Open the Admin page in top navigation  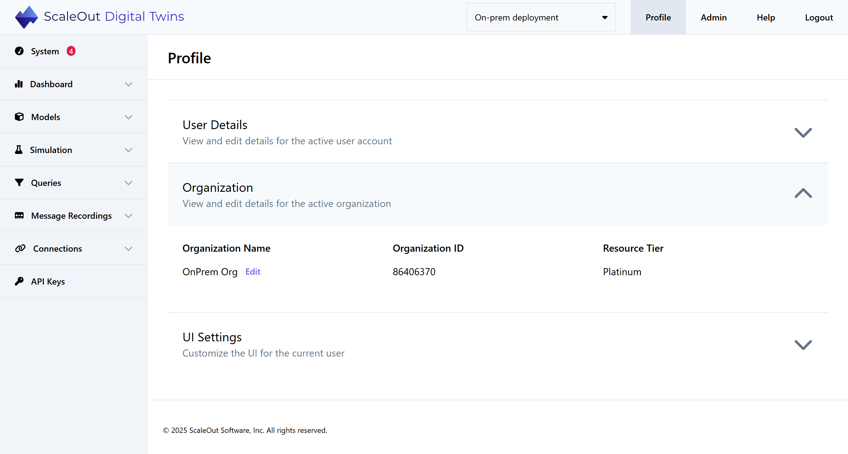point(714,17)
